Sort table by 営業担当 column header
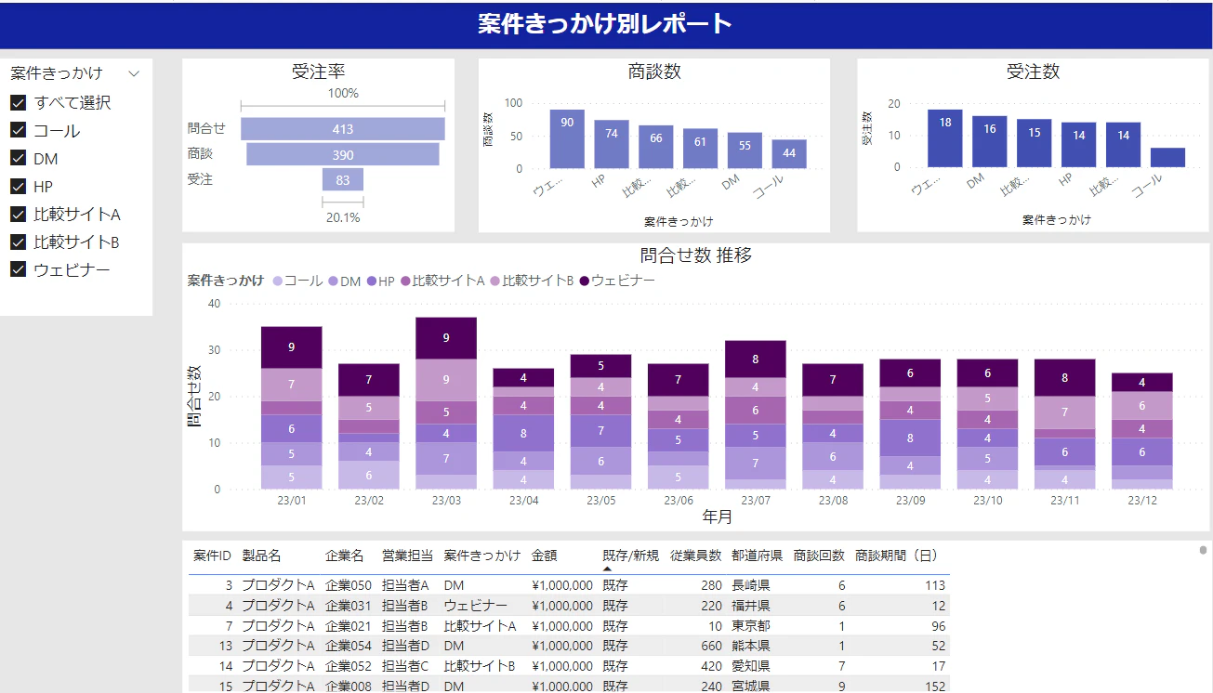Image resolution: width=1213 pixels, height=693 pixels. pos(407,556)
